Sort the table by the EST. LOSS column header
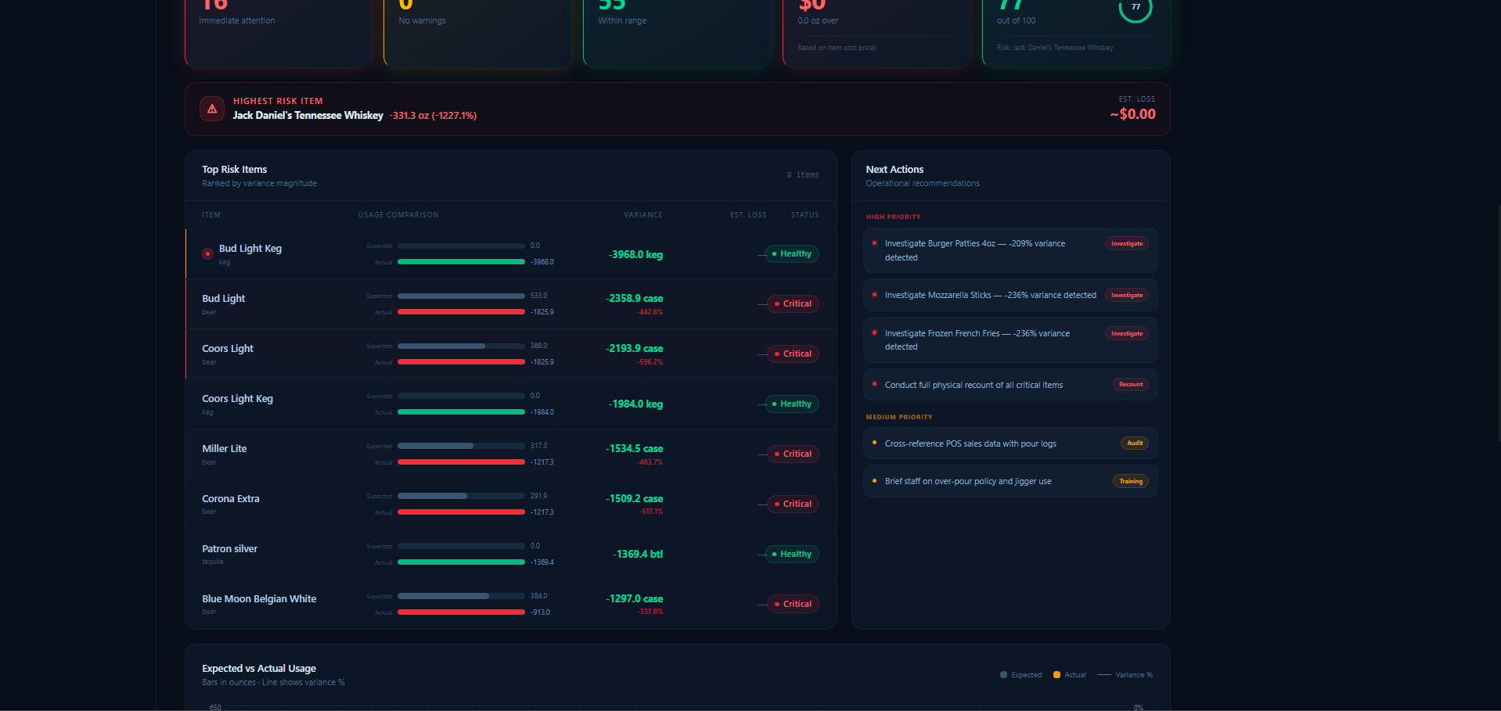The image size is (1501, 711). 748,214
